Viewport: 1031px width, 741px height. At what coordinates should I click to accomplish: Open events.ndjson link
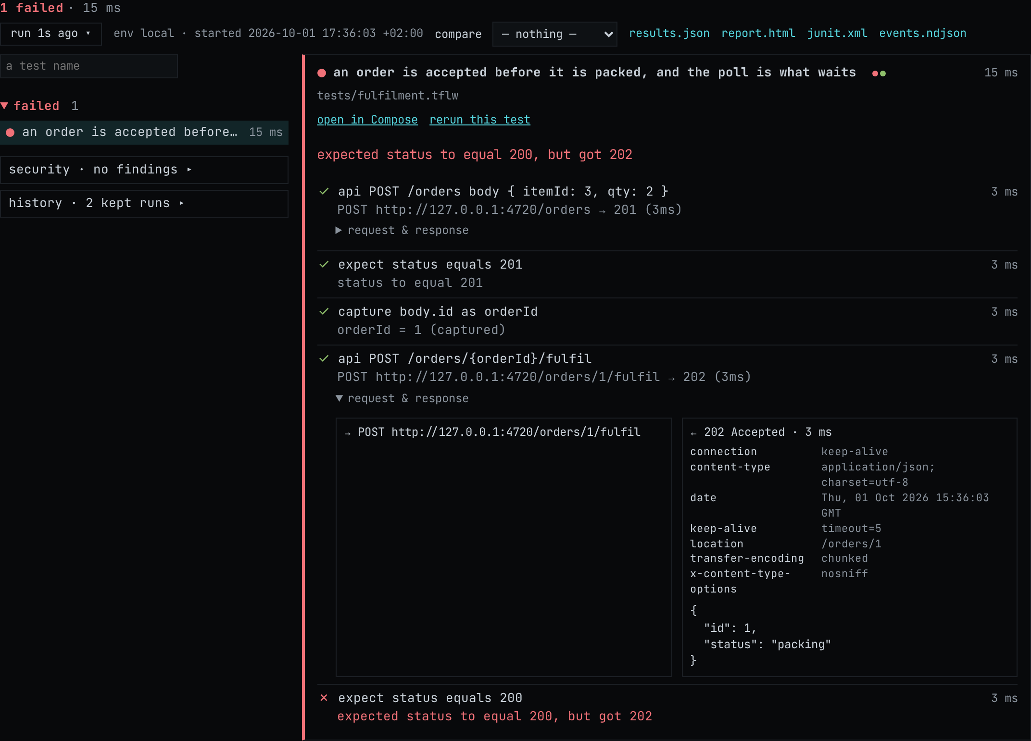[x=922, y=33]
